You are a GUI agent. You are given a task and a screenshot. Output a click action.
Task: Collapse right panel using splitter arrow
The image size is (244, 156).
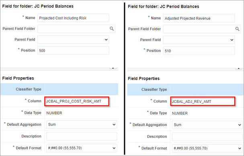pos(238,68)
